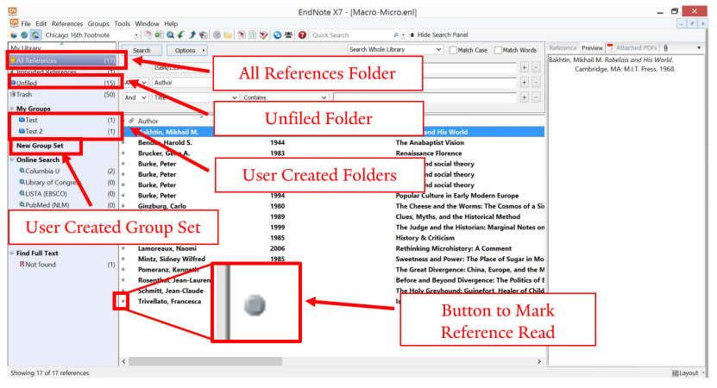Enable the Match Case checkbox
Screen dimensions: 717x388
coord(453,50)
